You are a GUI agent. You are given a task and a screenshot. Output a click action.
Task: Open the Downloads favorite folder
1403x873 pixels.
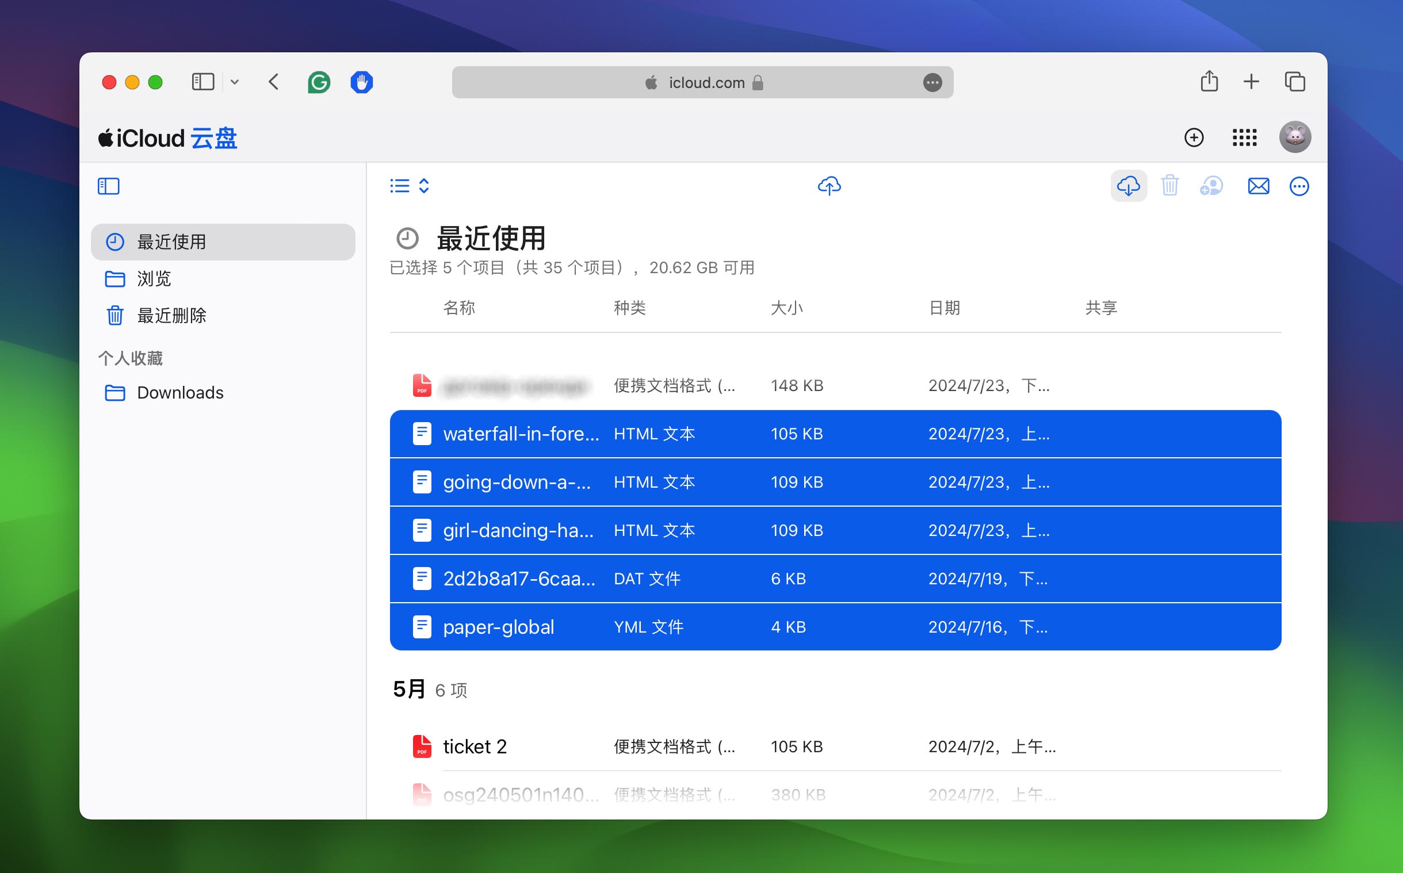tap(223, 393)
